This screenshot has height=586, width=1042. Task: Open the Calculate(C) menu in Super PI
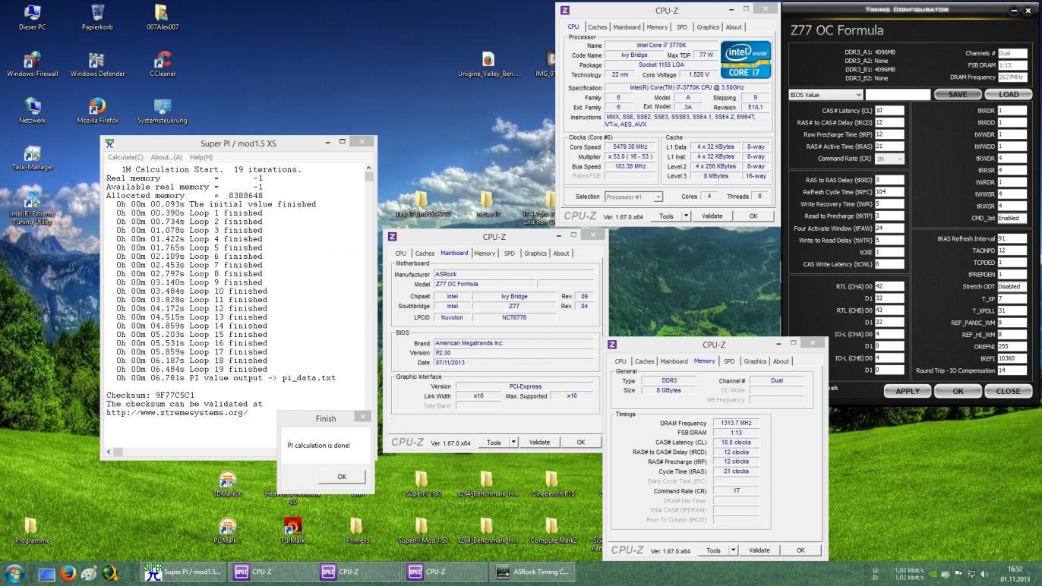coord(125,157)
